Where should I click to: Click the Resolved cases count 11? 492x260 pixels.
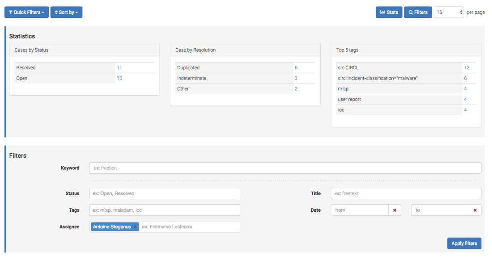point(119,68)
